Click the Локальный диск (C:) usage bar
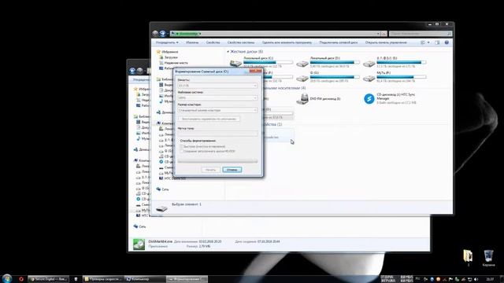This screenshot has height=283, width=504. [x=269, y=62]
